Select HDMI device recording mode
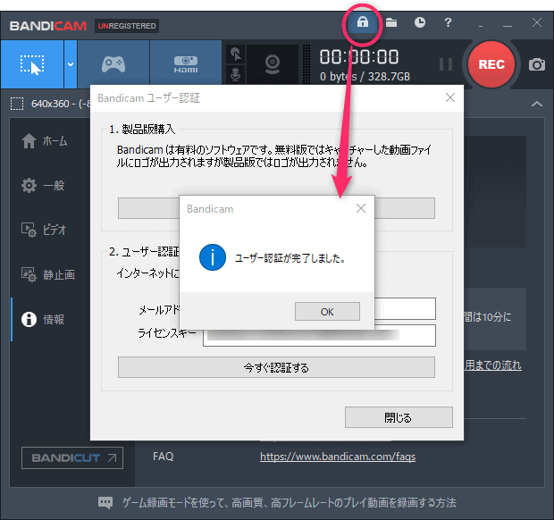 (185, 64)
